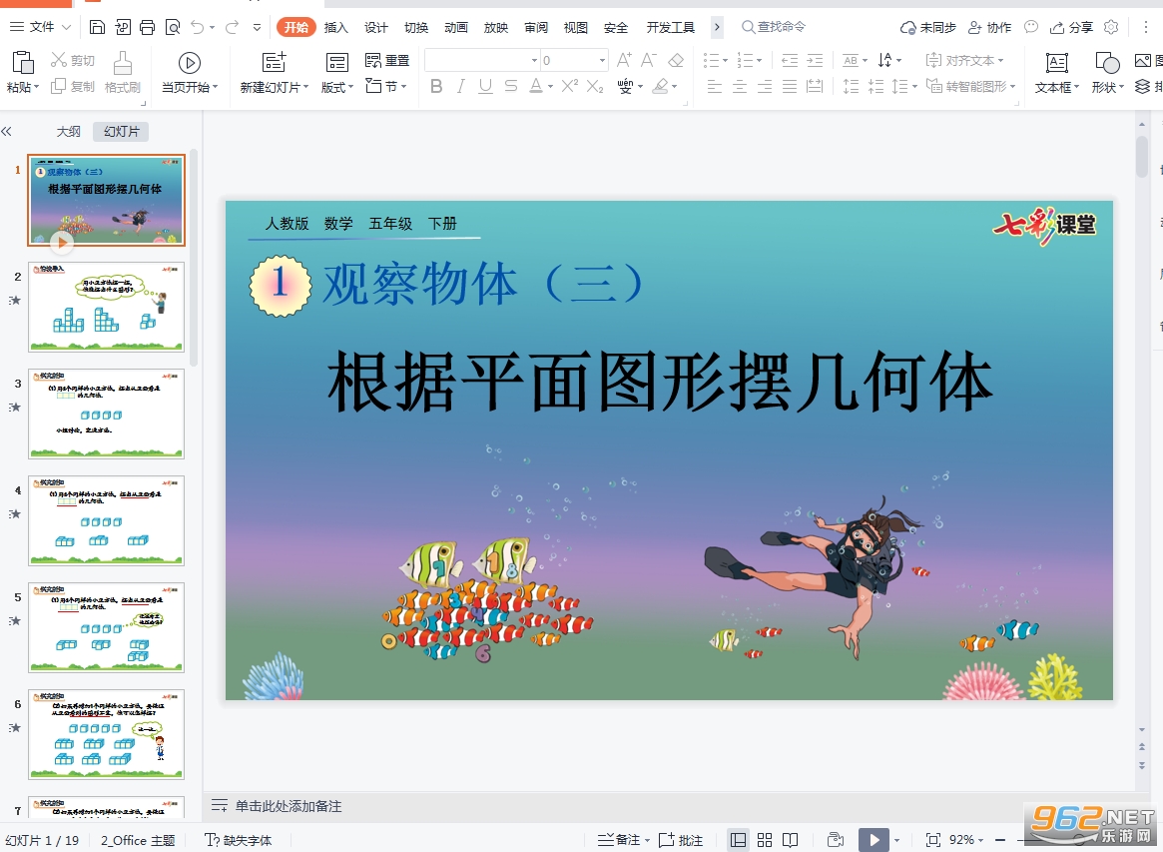
Task: Click the Shapes (形状) icon
Action: [1107, 62]
